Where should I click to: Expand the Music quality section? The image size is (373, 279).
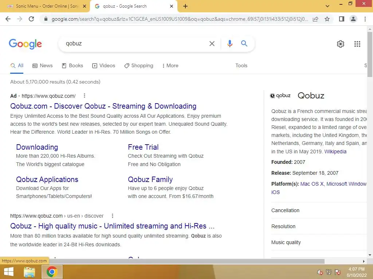click(x=319, y=242)
